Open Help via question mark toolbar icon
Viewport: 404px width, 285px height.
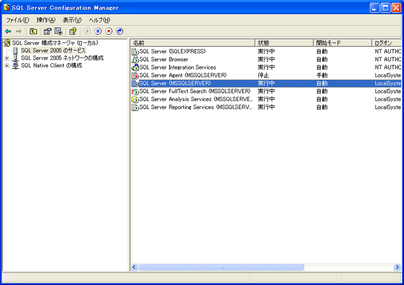73,32
